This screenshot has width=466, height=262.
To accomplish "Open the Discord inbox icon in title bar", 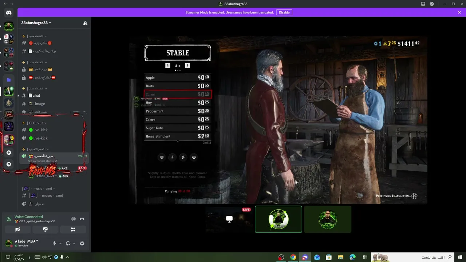I will 423,4.
